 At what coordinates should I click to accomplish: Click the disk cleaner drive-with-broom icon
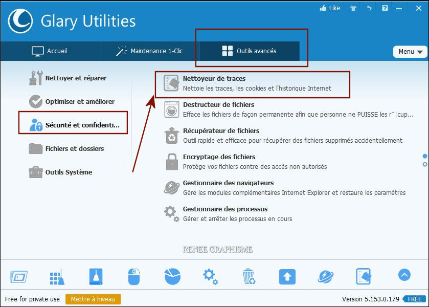tap(96, 277)
